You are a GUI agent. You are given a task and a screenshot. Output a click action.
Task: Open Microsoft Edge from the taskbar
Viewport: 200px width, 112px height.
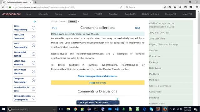point(144,109)
